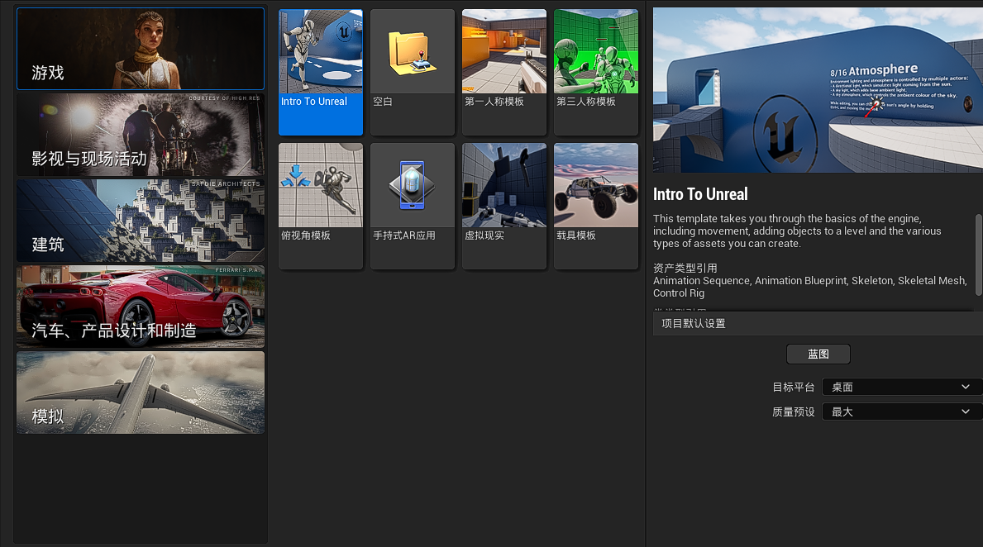Select the Intro To Unreal template
Viewport: 983px width, 547px height.
pyautogui.click(x=320, y=72)
